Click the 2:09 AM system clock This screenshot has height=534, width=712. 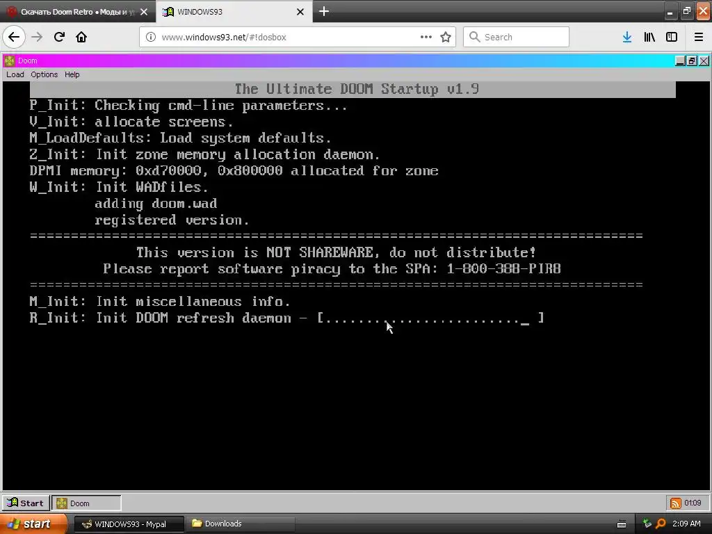686,524
